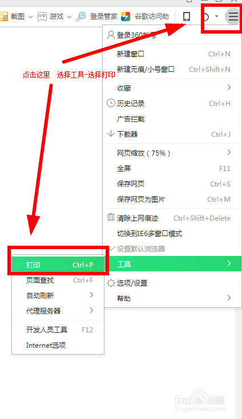The height and width of the screenshot is (419, 242).
Task: Select 打印 Ctrl+P in tools submenu
Action: click(58, 265)
